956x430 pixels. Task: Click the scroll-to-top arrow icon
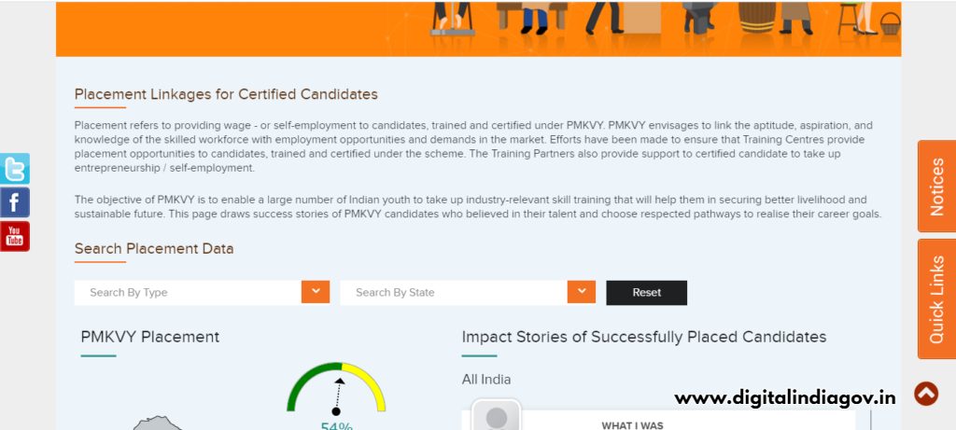click(x=925, y=394)
